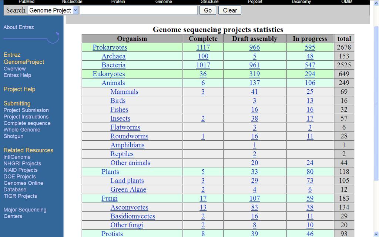This screenshot has width=379, height=237.
Task: Open the Structure tab in top navigation
Action: (209, 2)
